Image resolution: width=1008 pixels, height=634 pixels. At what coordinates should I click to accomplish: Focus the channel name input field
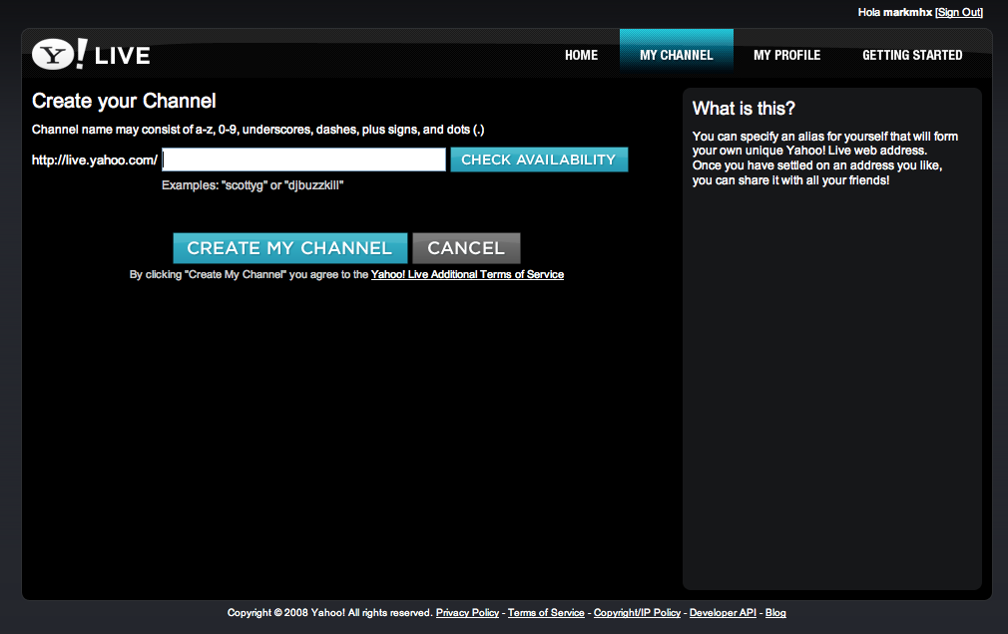pyautogui.click(x=303, y=159)
